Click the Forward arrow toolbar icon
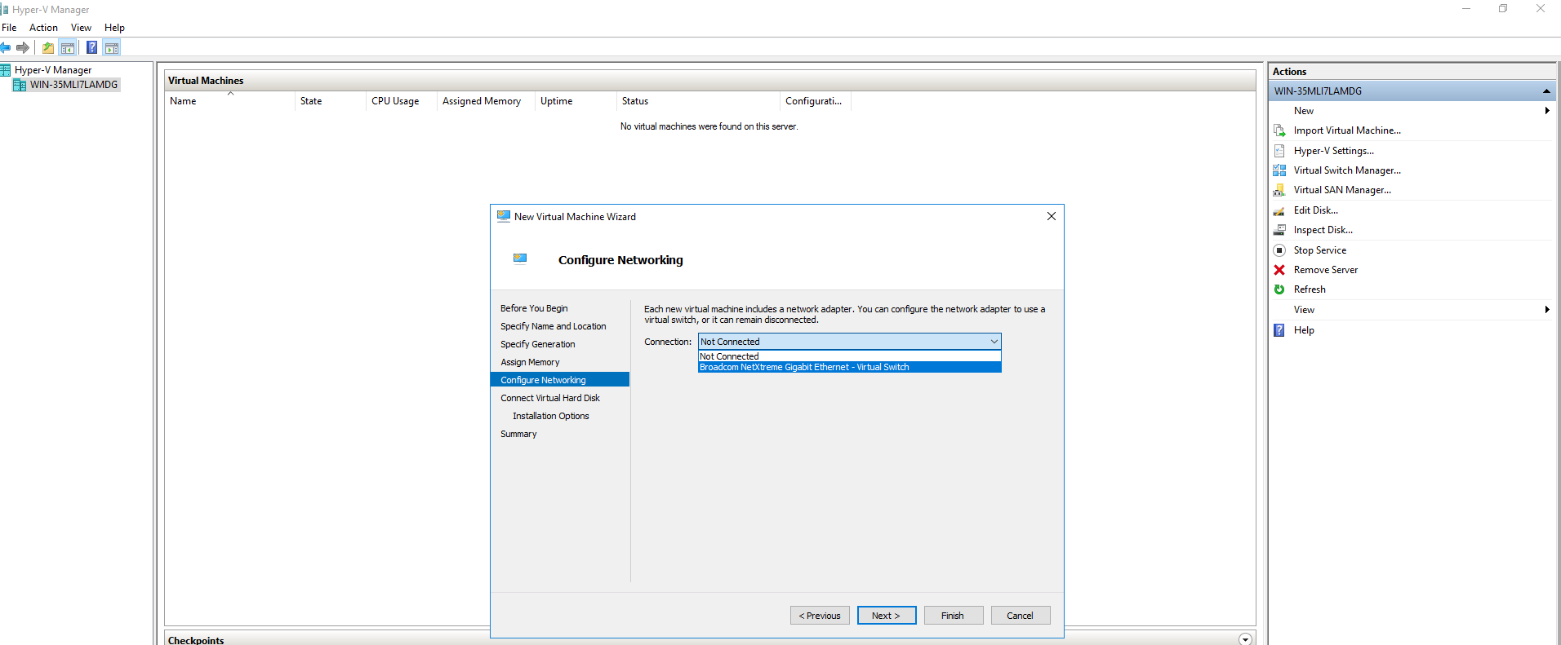 point(23,48)
